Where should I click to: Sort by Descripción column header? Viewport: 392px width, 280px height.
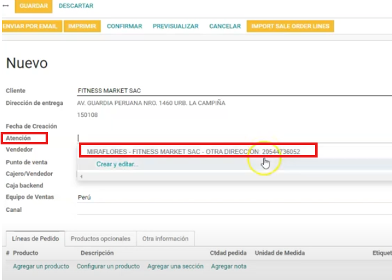pyautogui.click(x=97, y=252)
